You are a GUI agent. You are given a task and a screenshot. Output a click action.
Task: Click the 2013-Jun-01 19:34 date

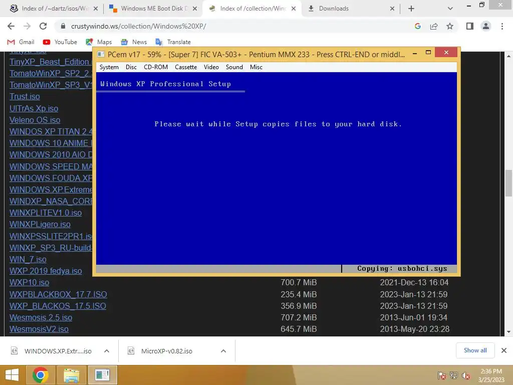413,317
